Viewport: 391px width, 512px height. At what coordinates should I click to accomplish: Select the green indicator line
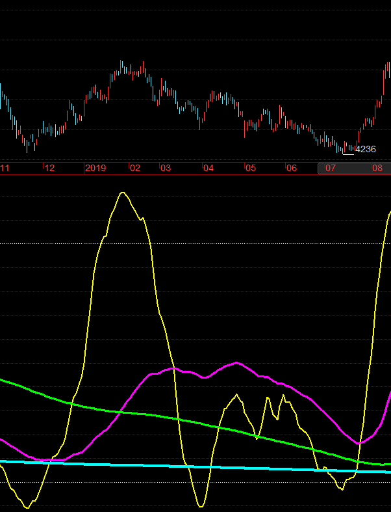tap(195, 422)
